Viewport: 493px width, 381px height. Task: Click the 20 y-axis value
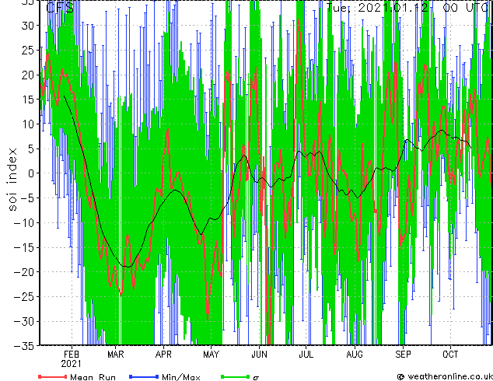pos(28,75)
